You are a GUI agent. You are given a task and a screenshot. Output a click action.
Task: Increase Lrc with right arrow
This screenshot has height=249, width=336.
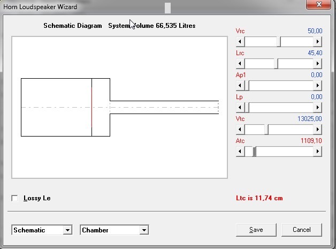(x=318, y=64)
